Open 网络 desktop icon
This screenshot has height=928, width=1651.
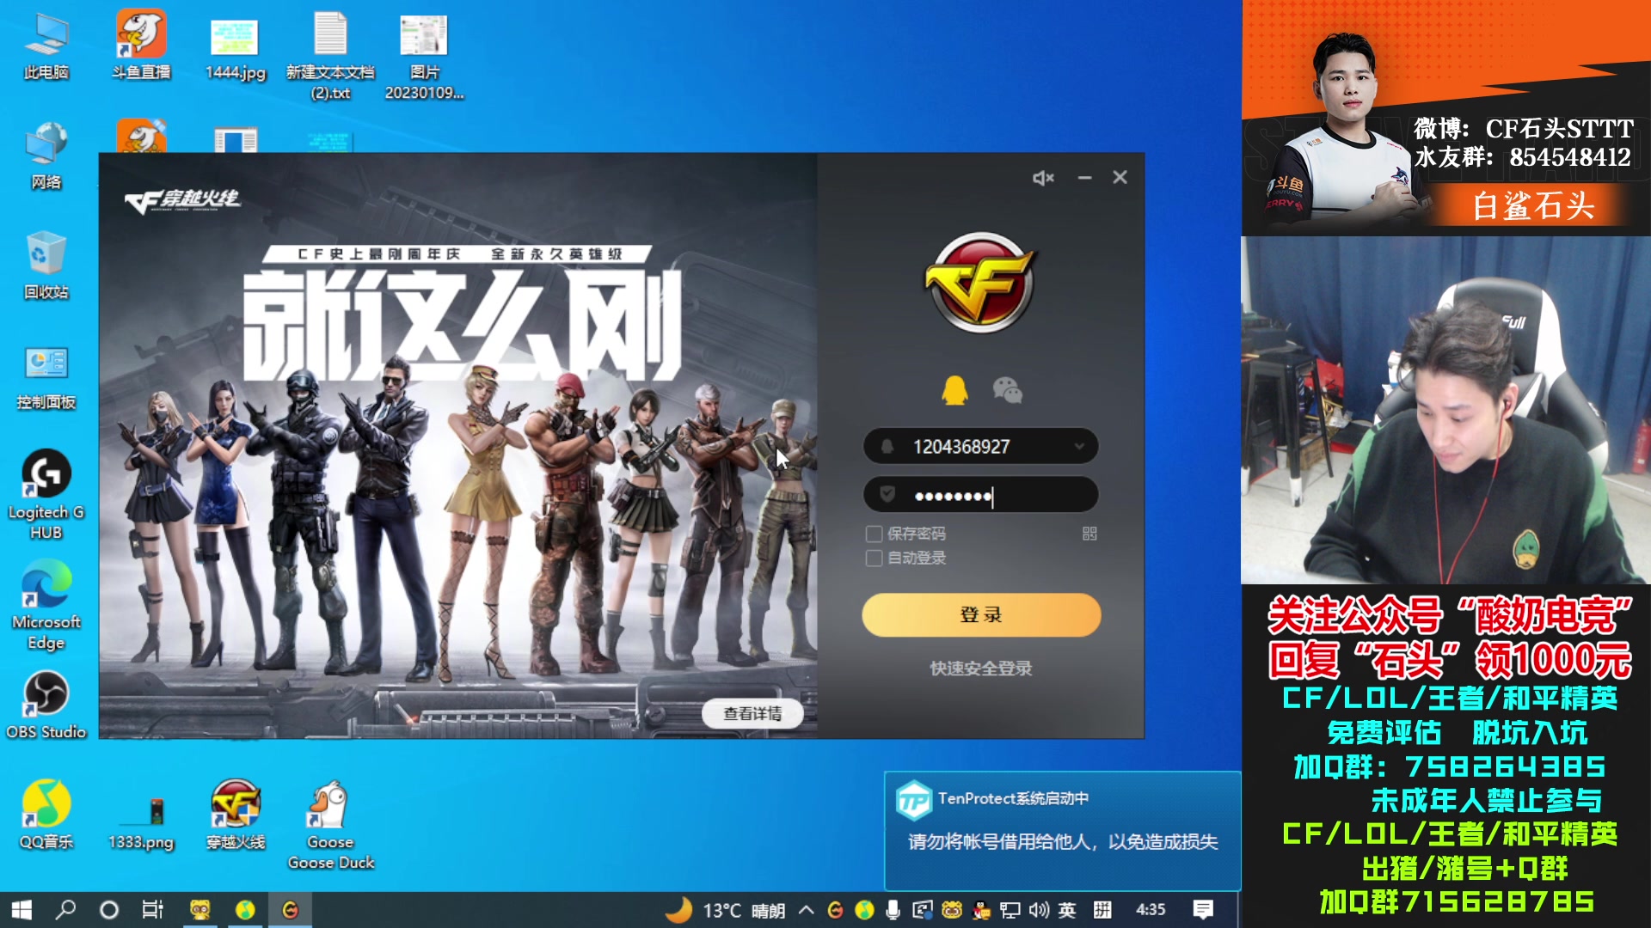click(x=46, y=156)
